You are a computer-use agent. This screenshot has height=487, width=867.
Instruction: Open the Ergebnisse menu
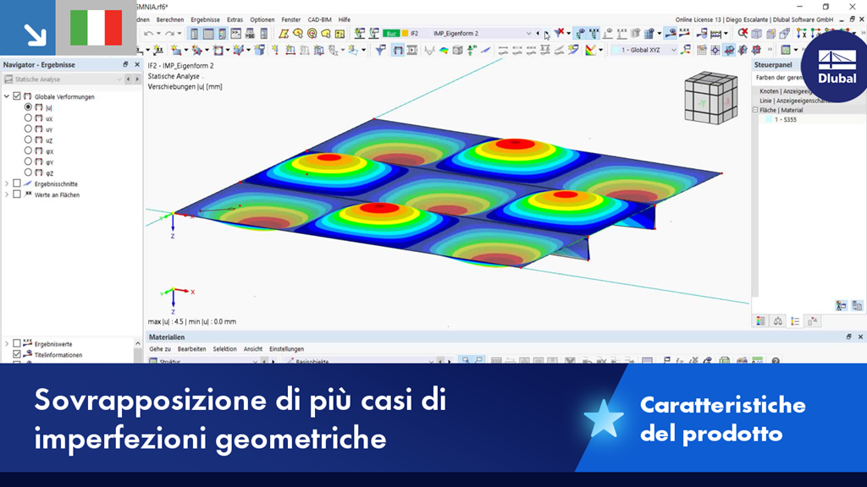click(207, 19)
